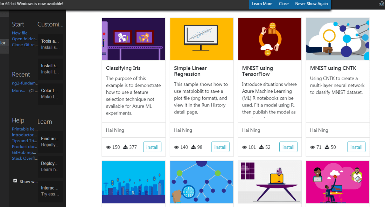The height and width of the screenshot is (207, 385).
Task: Click the download icon on MNIST using CNTK
Action: pos(327,147)
